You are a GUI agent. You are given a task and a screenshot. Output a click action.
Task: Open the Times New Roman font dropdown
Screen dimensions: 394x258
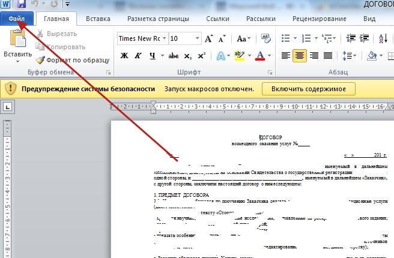[x=164, y=38]
